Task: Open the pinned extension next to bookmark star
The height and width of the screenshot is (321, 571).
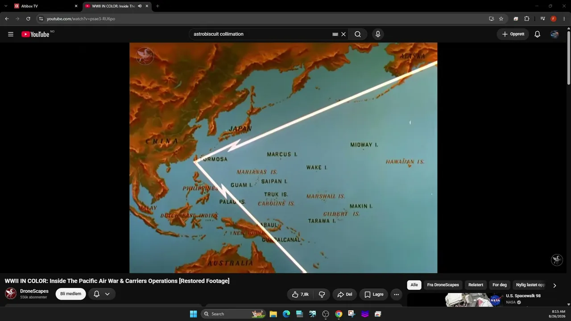Action: [x=516, y=19]
